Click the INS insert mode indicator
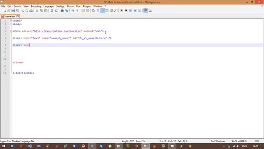 click(x=257, y=141)
